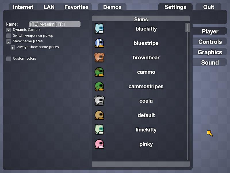Pick the pinky skin icon
Screen dimensions: 230x173
tap(99, 144)
